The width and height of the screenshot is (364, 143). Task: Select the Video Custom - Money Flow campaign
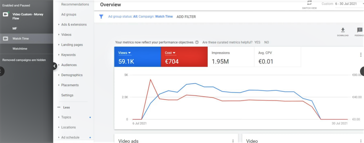[28, 16]
